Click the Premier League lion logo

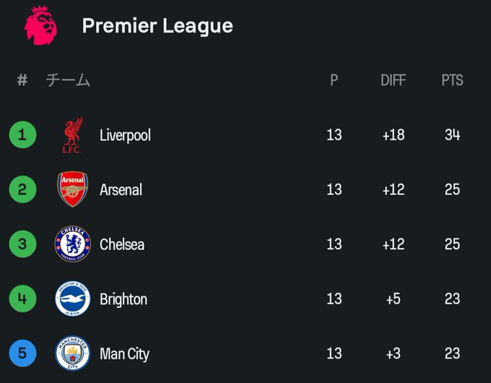(x=40, y=25)
